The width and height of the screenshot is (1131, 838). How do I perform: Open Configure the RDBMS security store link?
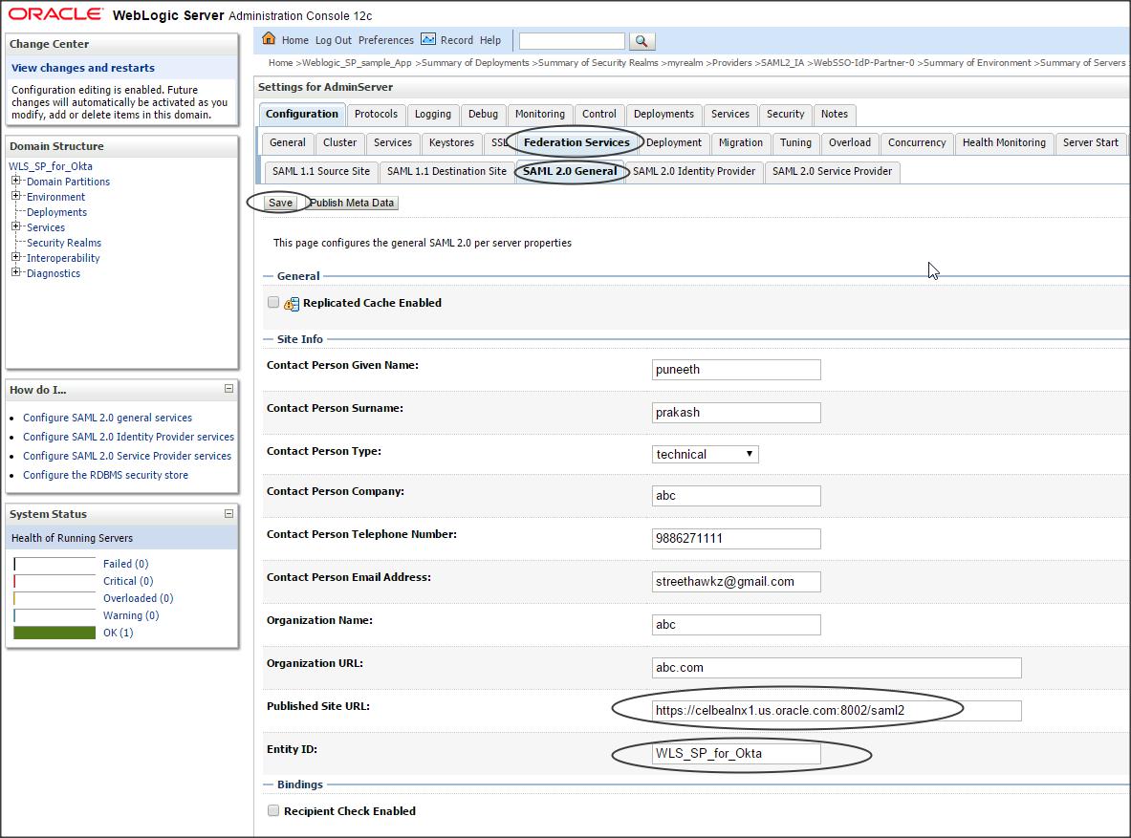[105, 475]
